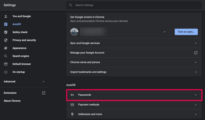Click the Safety check shield icon
The width and height of the screenshot is (205, 120).
point(6,32)
